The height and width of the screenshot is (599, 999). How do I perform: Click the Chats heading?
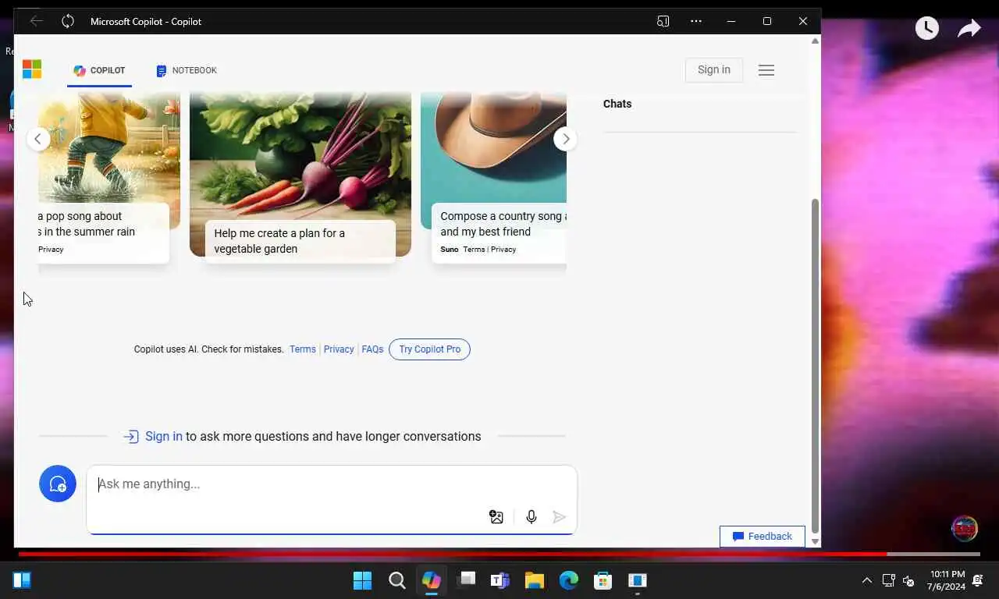617,104
